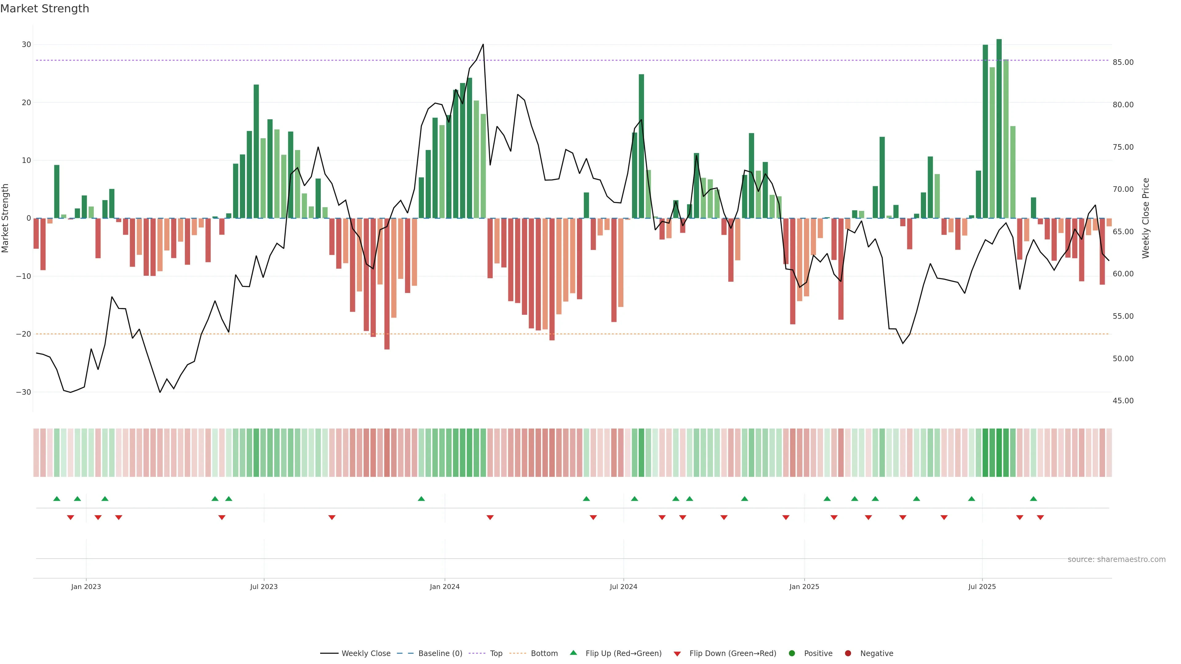1181x664 pixels.
Task: Toggle the Weekly Close legend label
Action: click(366, 654)
